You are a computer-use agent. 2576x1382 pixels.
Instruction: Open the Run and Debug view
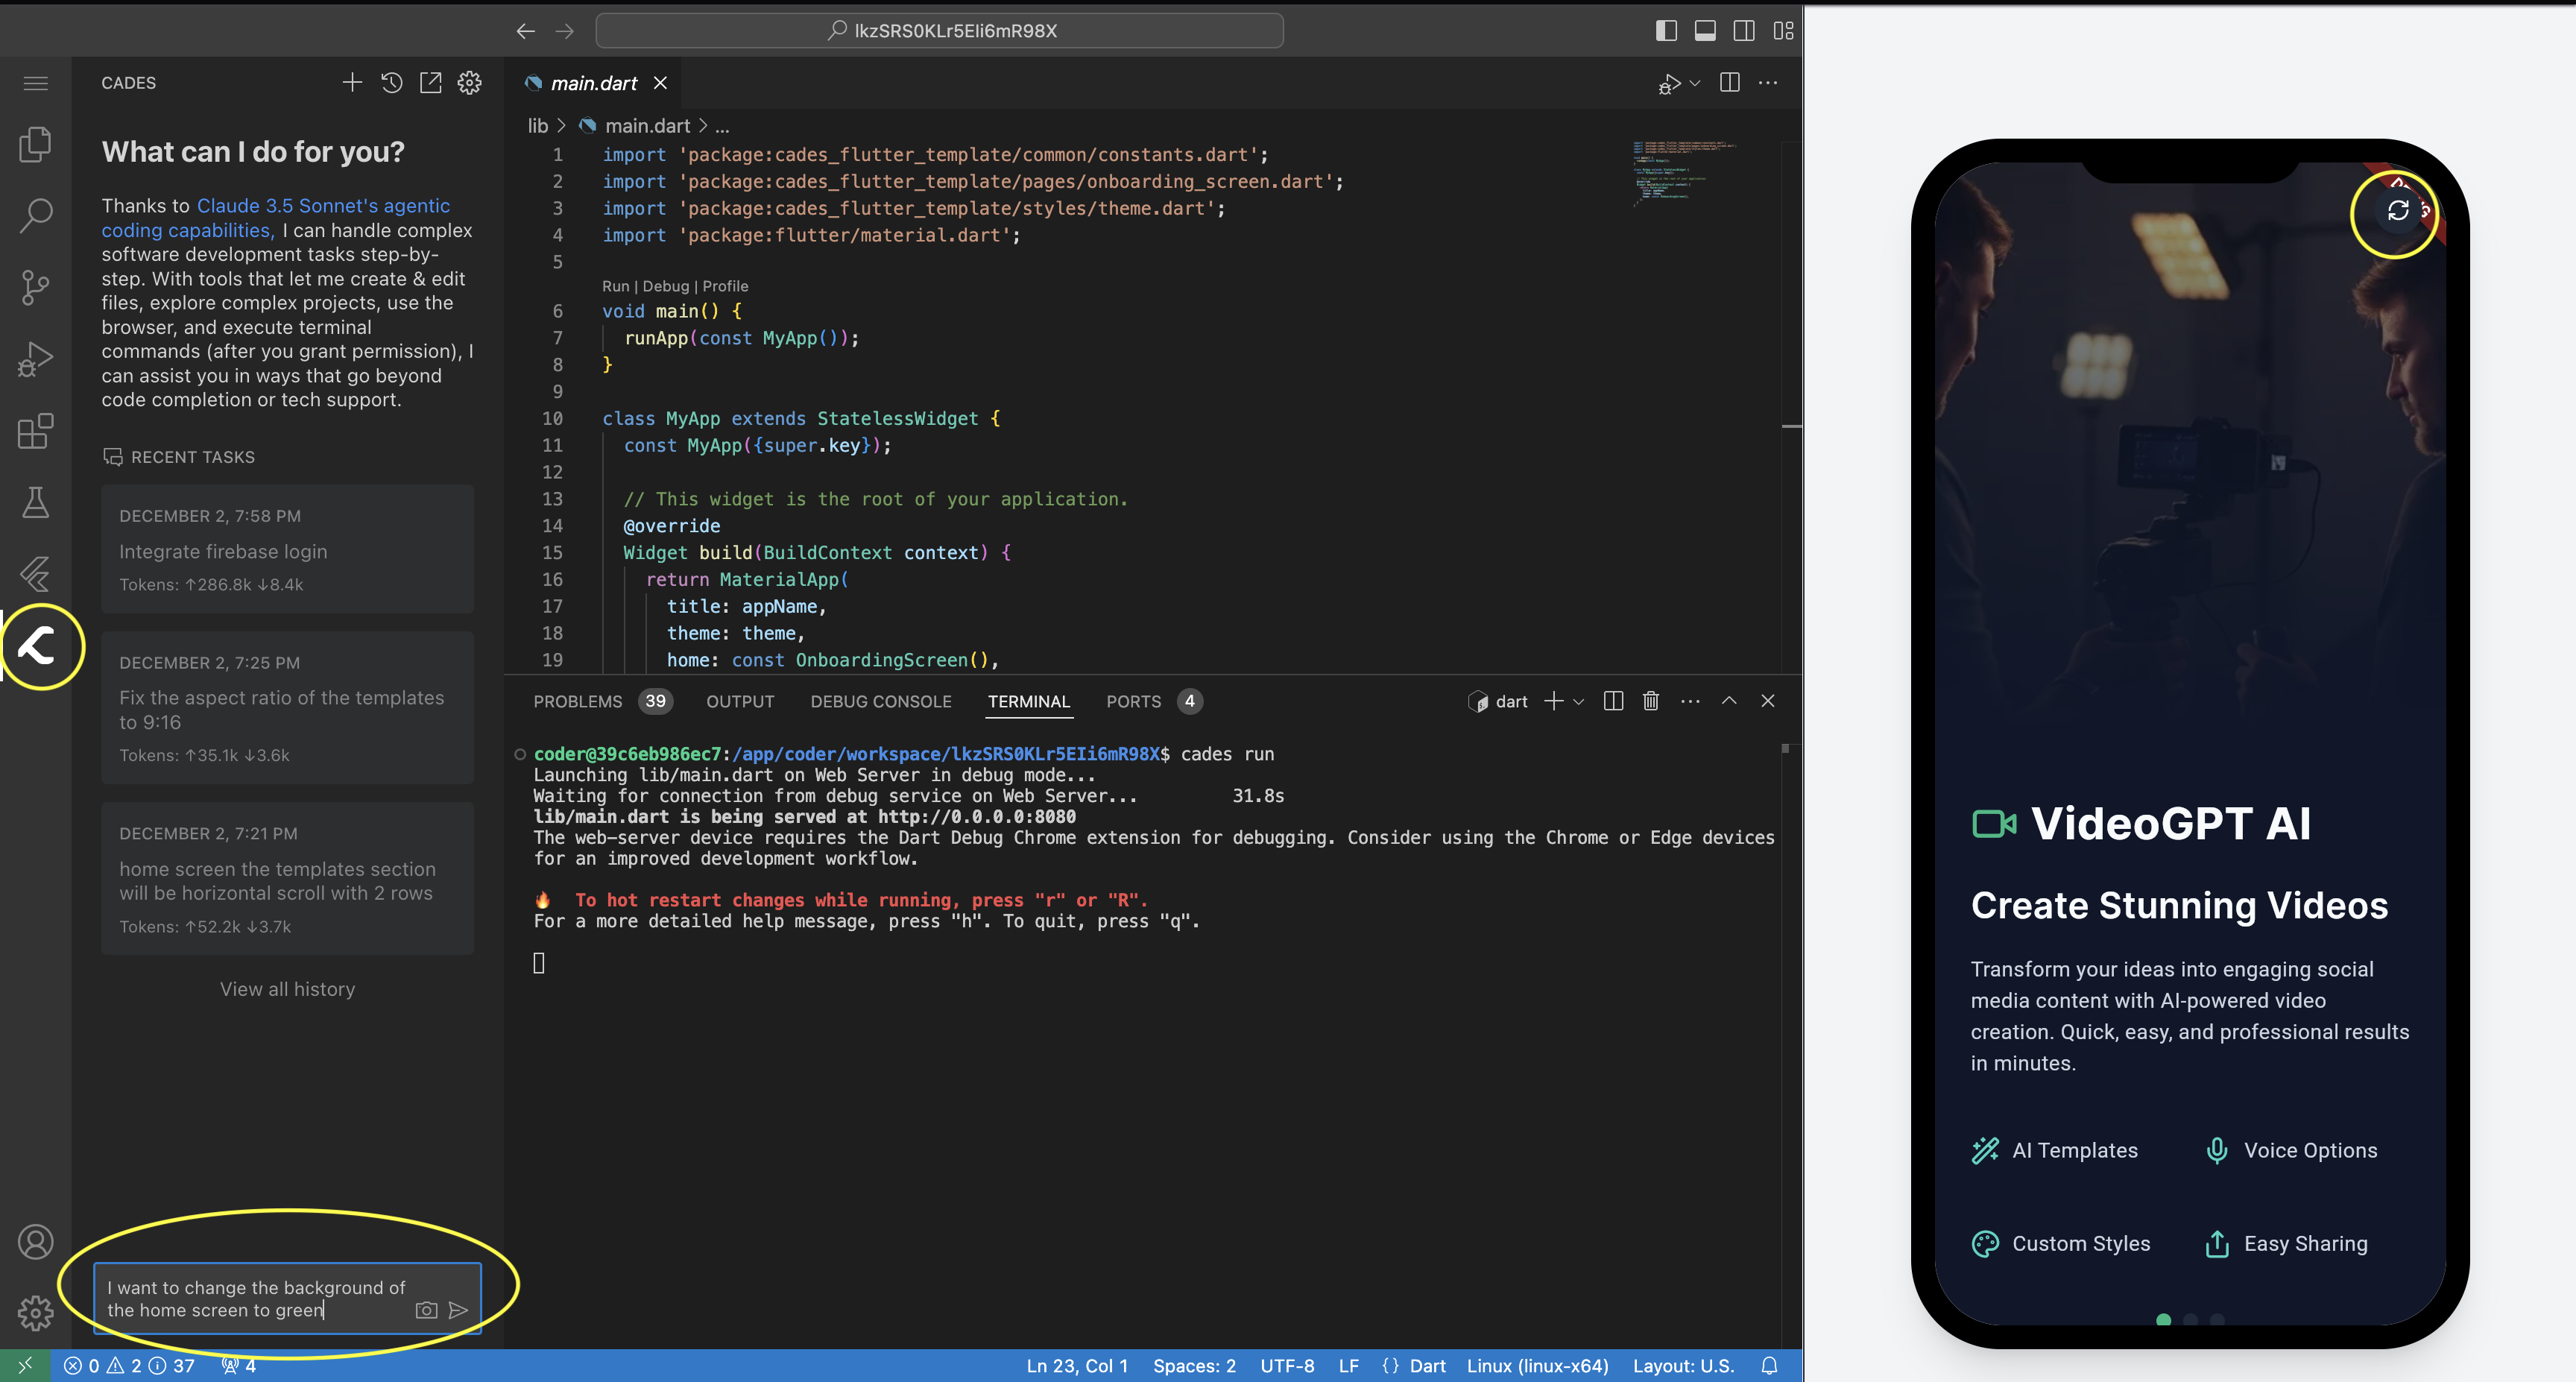[35, 359]
